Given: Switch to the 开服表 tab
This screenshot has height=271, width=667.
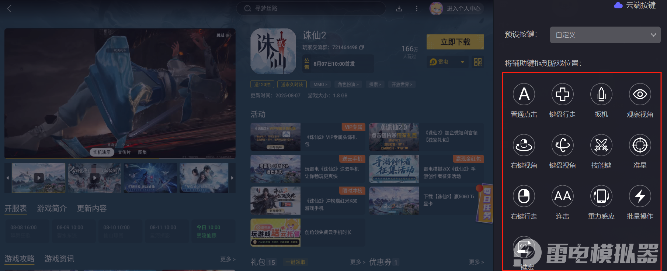Looking at the screenshot, I should coord(15,208).
